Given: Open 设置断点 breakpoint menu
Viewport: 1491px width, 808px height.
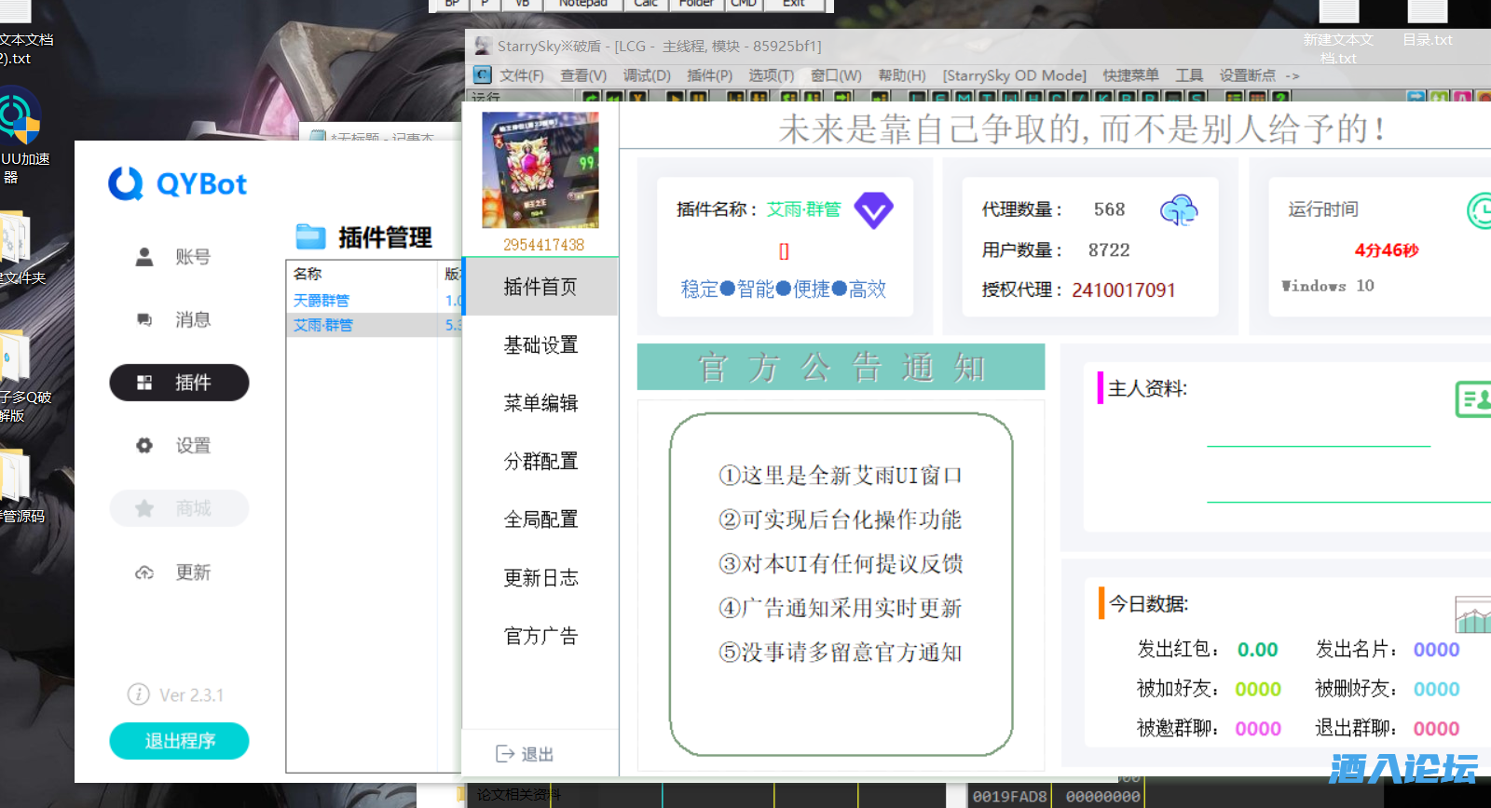Looking at the screenshot, I should [x=1248, y=75].
